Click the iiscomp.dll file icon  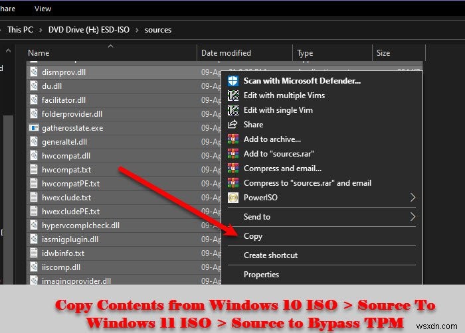34,267
